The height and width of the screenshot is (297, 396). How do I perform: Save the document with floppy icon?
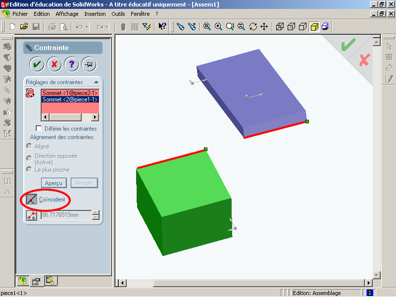pos(36,27)
